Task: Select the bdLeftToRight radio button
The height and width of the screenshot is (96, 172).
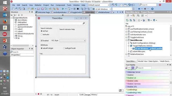Action: tap(42, 48)
